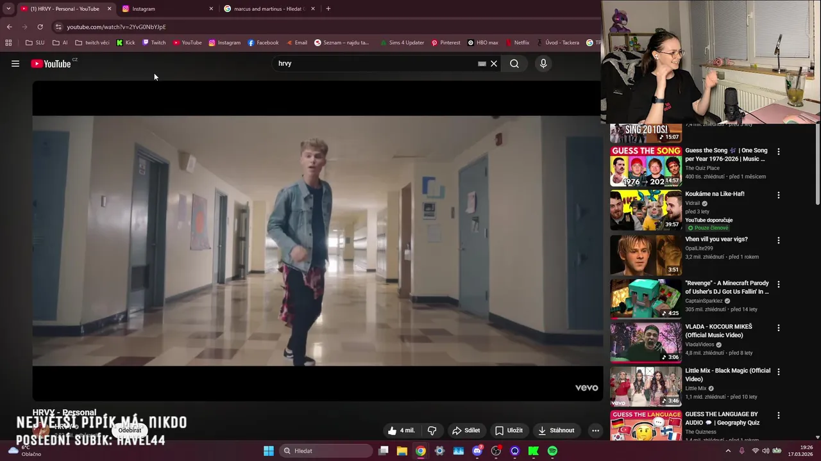Open options for Koukáme na Like-Haf
821x461 pixels.
click(x=779, y=195)
